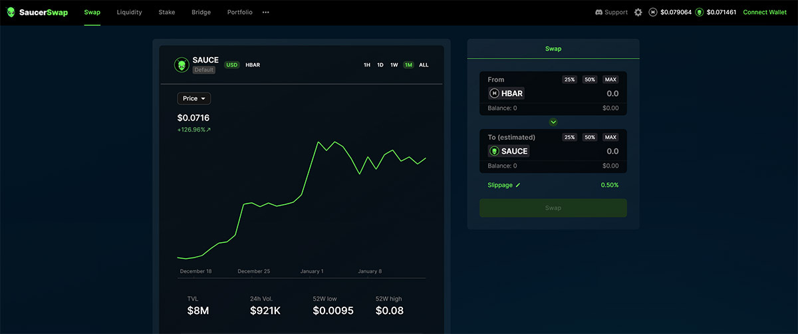
Task: Click the $0.0716 price value
Action: [194, 118]
